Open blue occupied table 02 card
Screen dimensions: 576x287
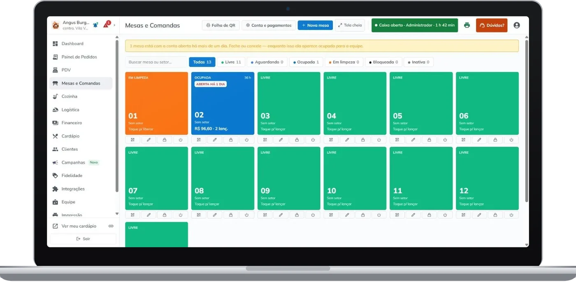pyautogui.click(x=223, y=103)
